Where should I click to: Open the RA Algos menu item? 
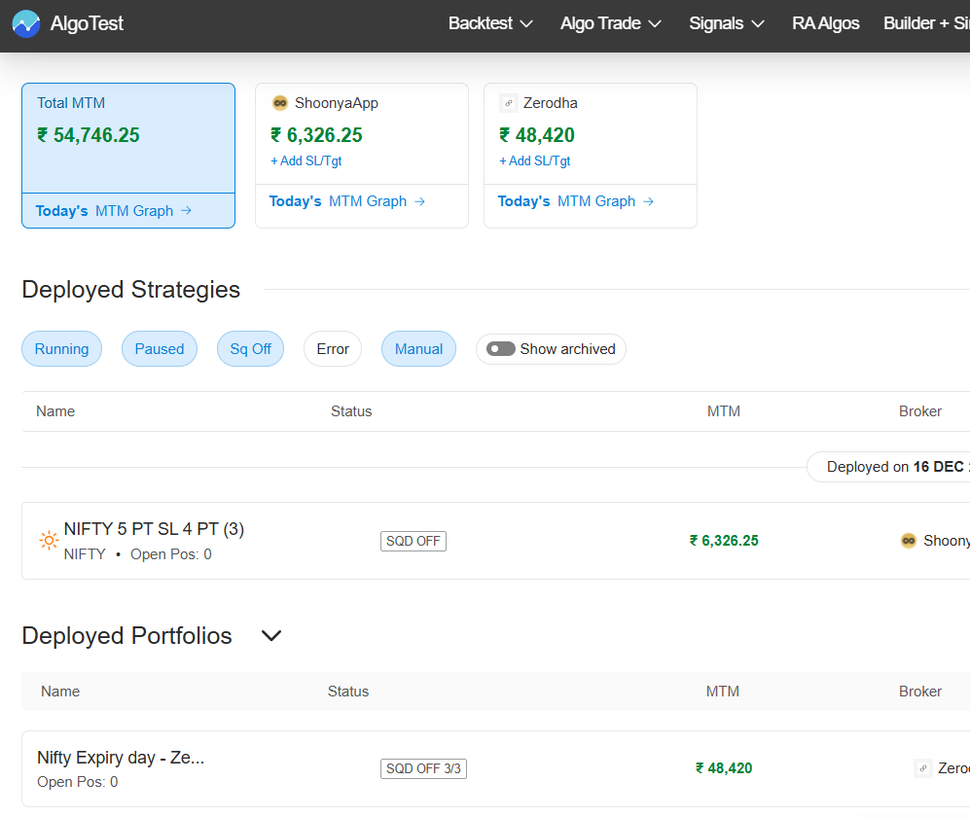click(825, 23)
